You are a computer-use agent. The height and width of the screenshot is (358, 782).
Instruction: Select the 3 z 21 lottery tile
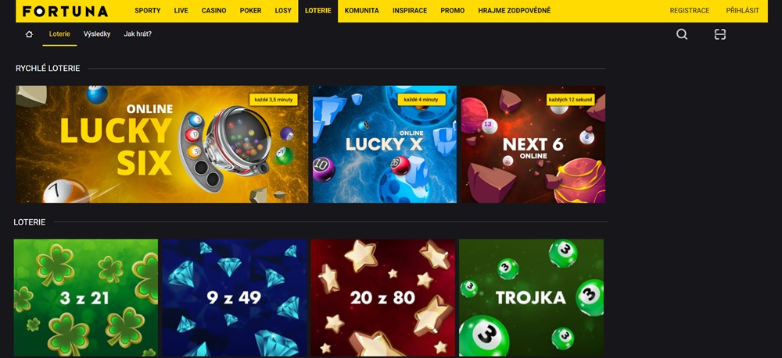[86, 298]
